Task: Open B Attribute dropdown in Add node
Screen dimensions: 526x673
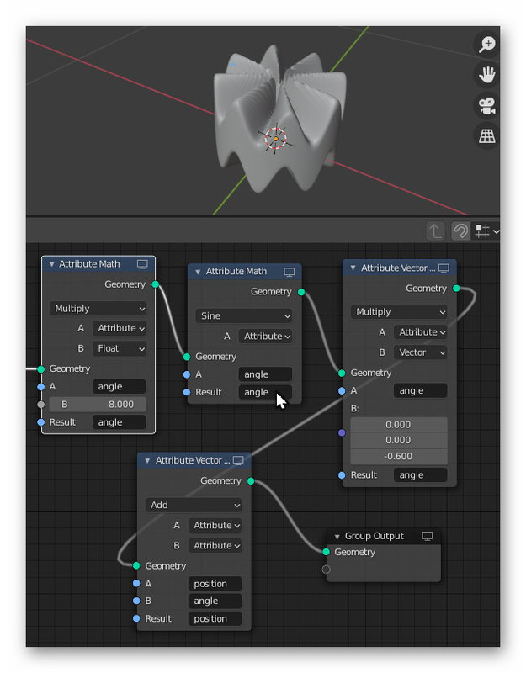Action: (x=215, y=545)
